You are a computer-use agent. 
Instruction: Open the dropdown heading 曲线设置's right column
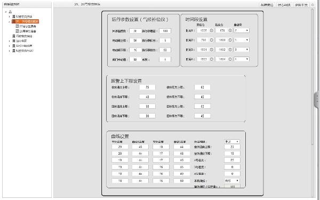pyautogui.click(x=232, y=142)
